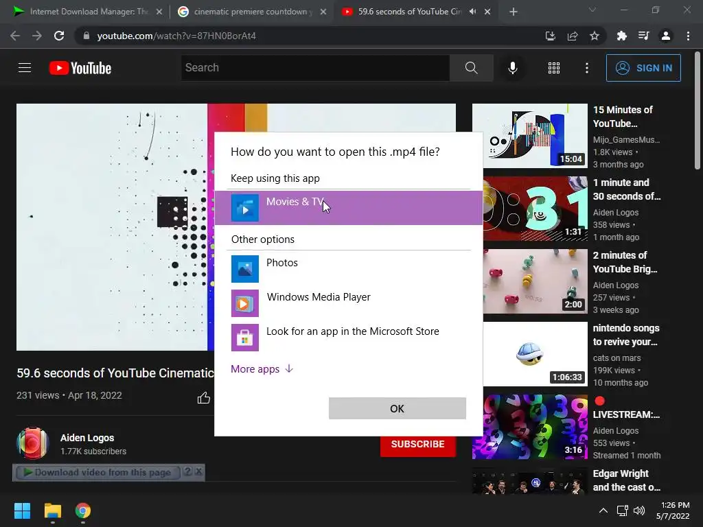Open the LIVESTREAM video title
Viewport: 703px width, 527px height.
[x=626, y=414]
